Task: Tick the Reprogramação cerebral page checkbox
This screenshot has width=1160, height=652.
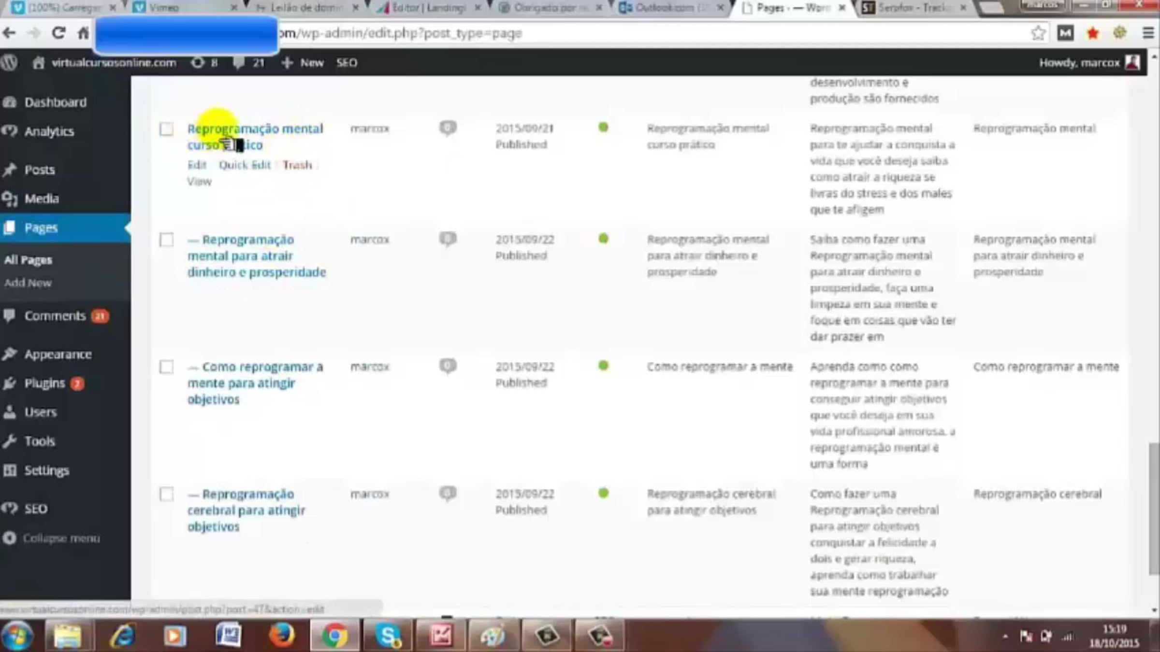Action: coord(166,494)
